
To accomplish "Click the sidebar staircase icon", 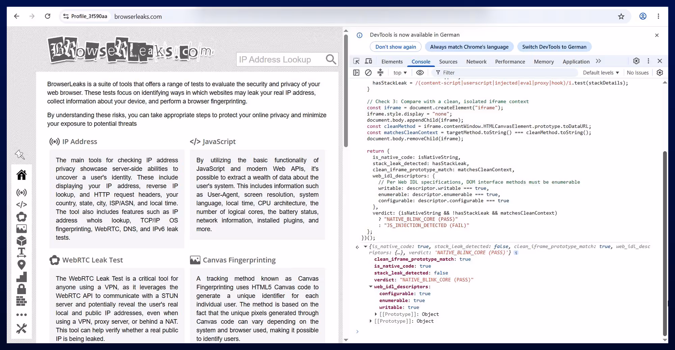I will 22,277.
